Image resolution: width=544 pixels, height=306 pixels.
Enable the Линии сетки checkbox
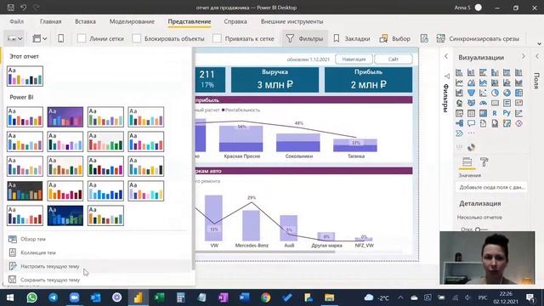82,38
